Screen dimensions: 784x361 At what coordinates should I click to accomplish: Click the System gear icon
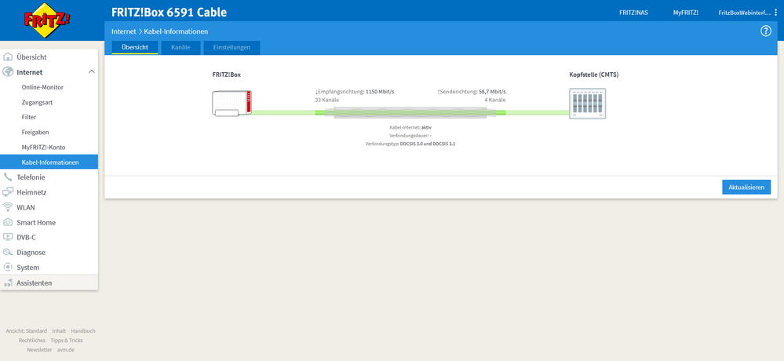tap(8, 267)
